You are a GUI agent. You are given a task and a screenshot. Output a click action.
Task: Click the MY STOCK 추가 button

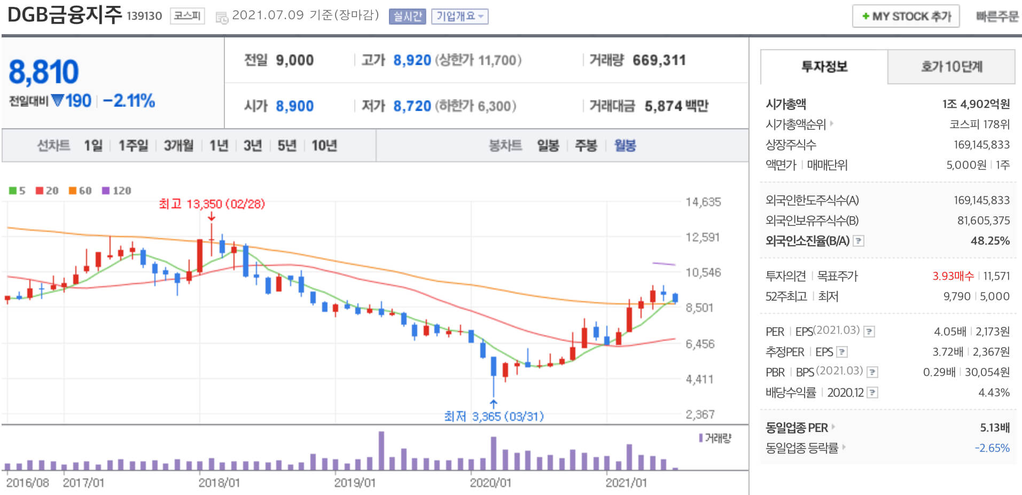coord(906,16)
